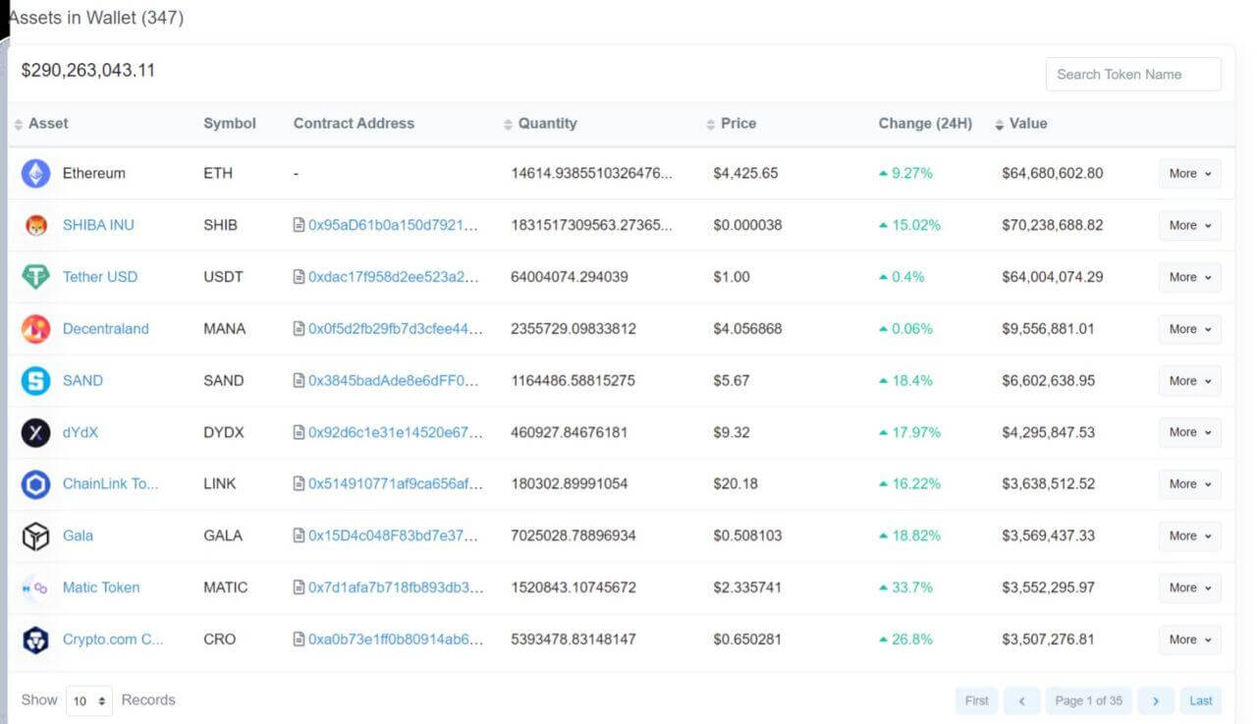Open the dYdX token link

(x=81, y=432)
